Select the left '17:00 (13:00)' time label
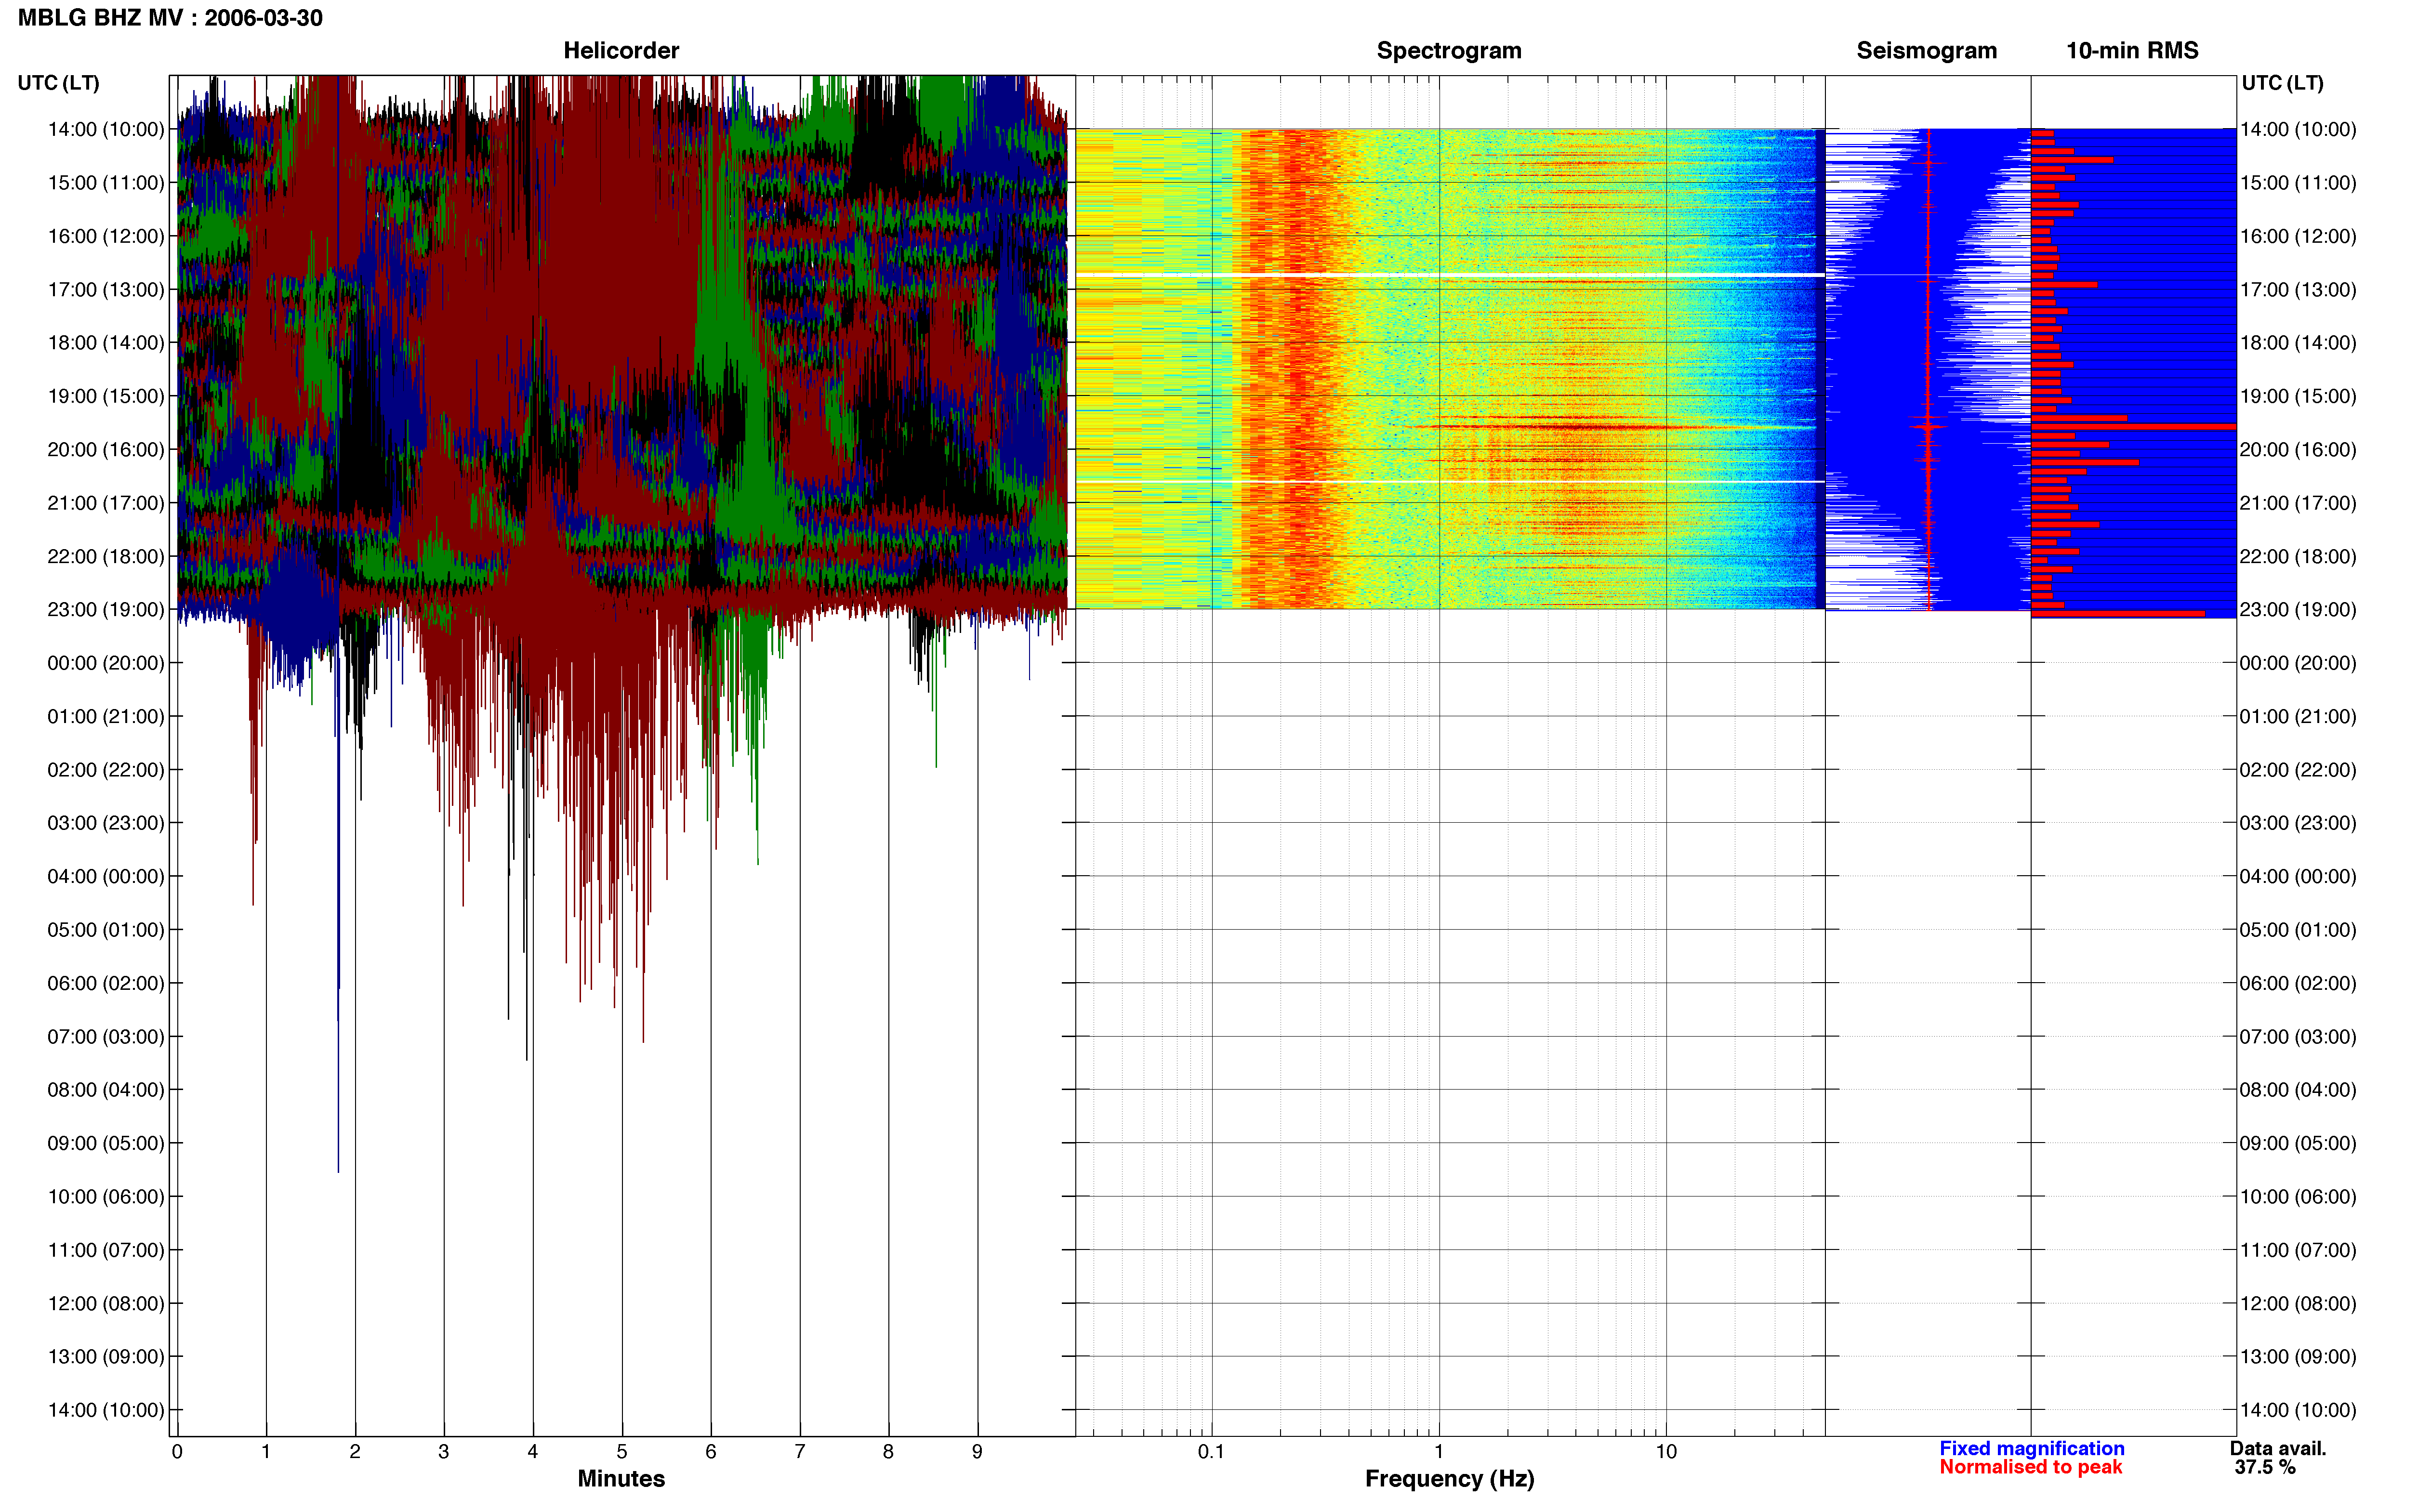 [x=106, y=289]
